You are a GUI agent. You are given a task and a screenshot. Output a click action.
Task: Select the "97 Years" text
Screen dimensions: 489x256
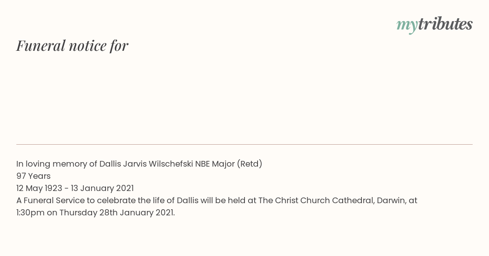click(x=33, y=176)
